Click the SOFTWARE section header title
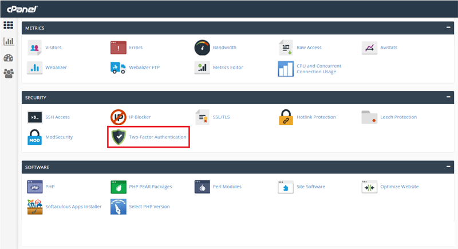Screen dimensions: 458x249 [x=37, y=167]
